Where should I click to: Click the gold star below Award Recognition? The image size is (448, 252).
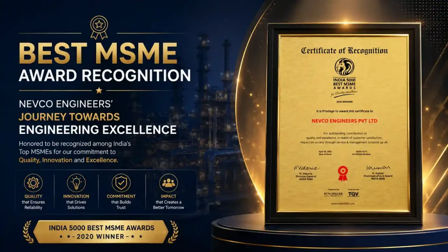coord(99,91)
